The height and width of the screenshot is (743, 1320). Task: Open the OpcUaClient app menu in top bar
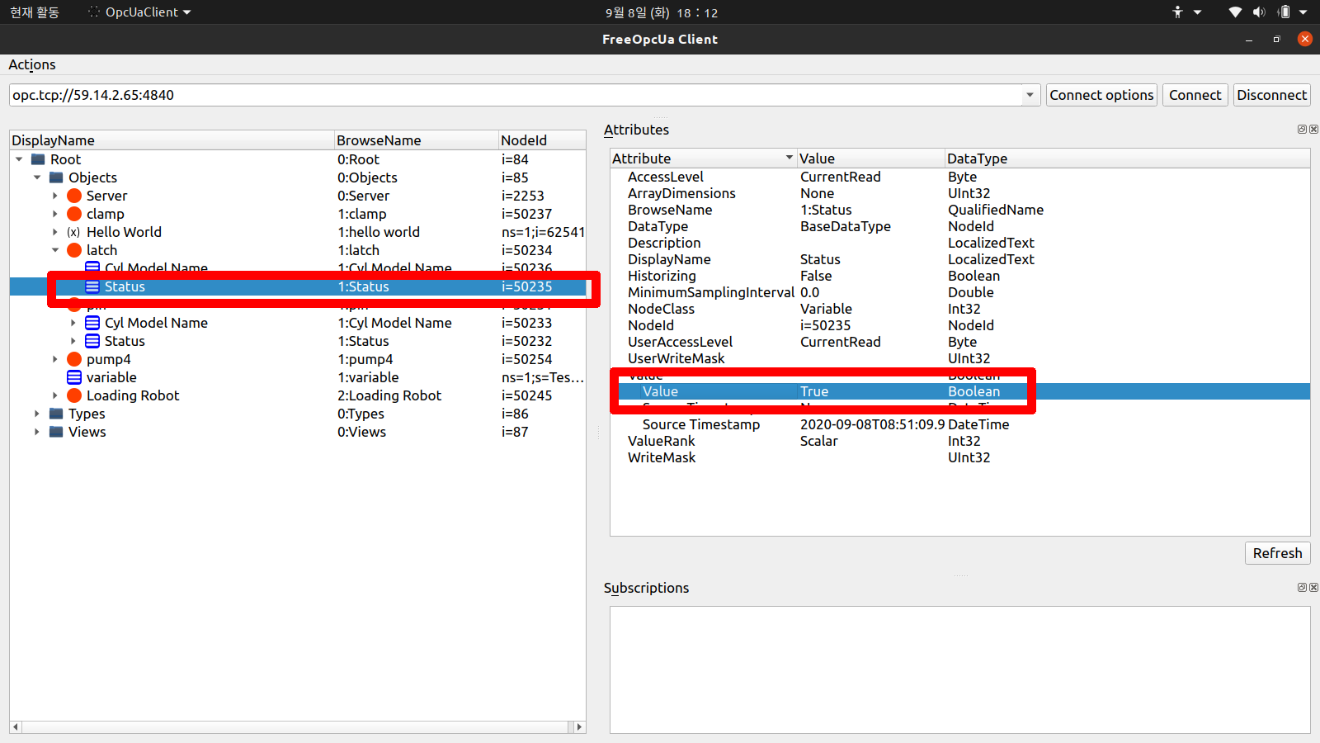[x=140, y=12]
